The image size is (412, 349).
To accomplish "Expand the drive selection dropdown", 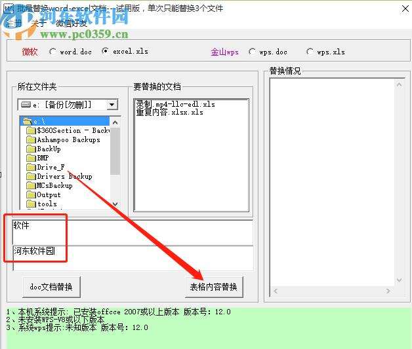I will pos(112,105).
